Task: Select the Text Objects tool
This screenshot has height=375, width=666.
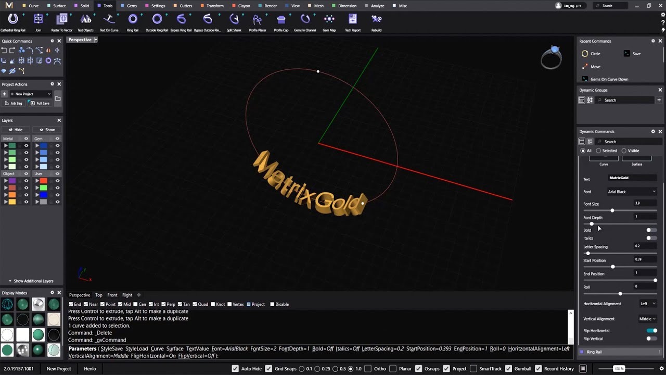Action: (85, 22)
